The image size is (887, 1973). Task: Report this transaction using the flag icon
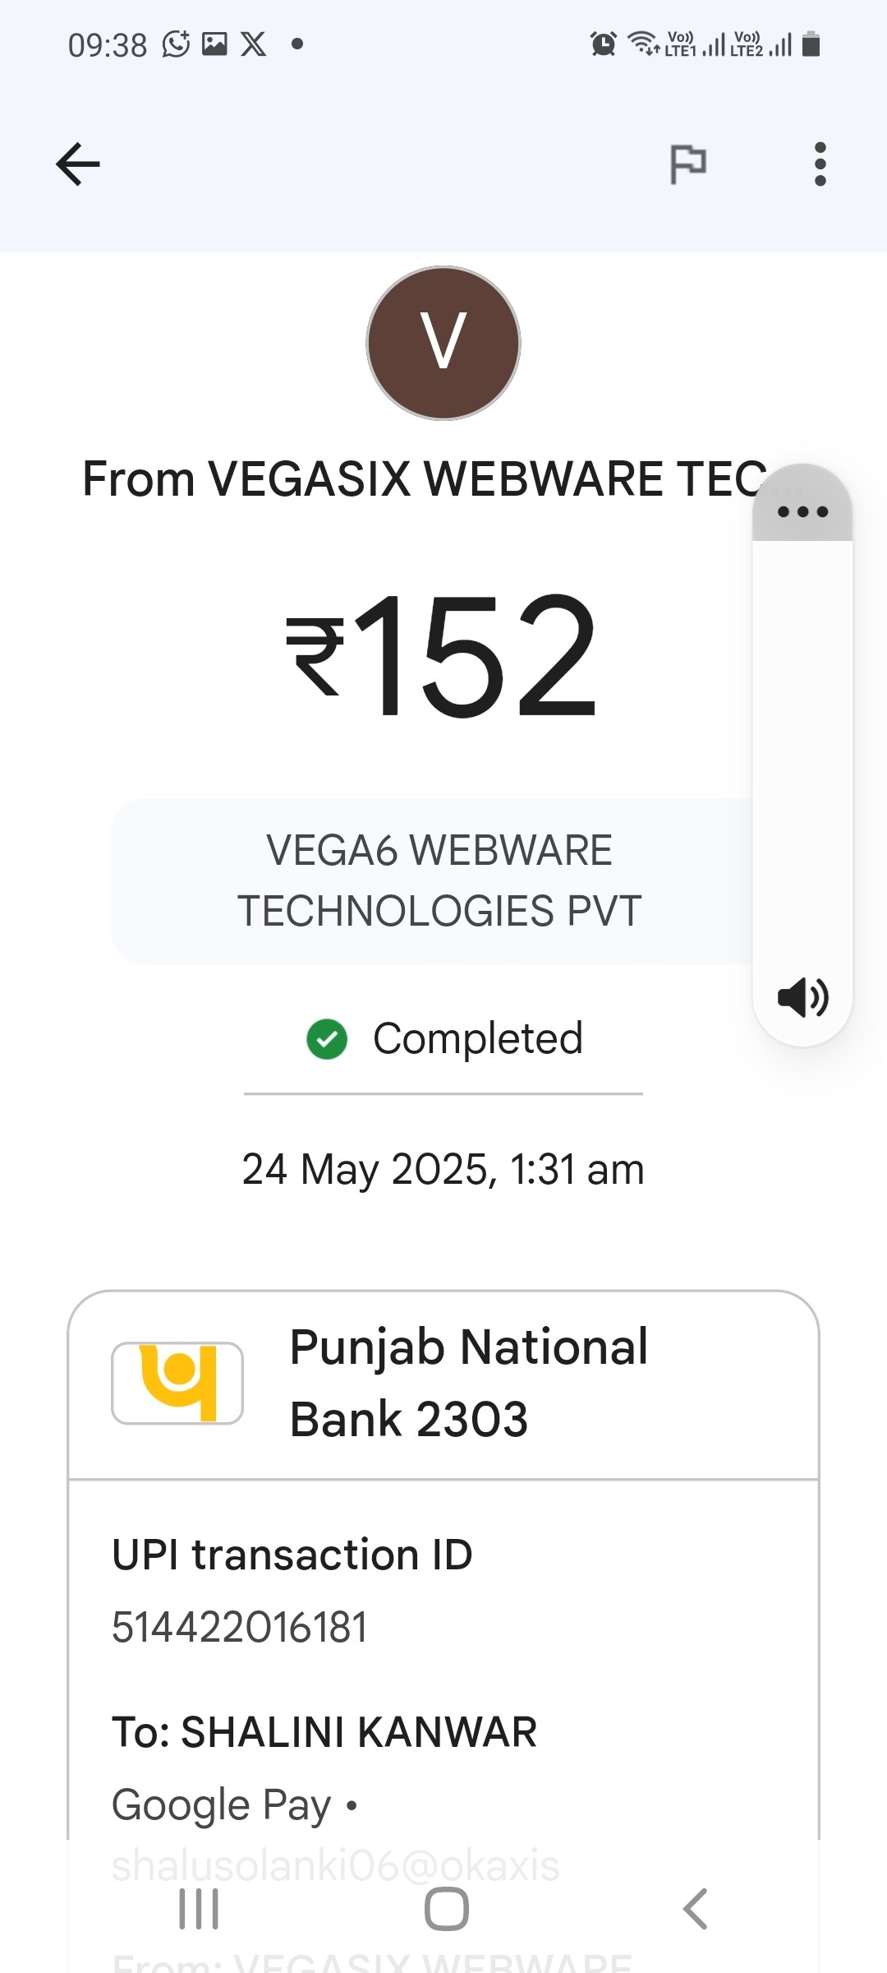point(688,164)
